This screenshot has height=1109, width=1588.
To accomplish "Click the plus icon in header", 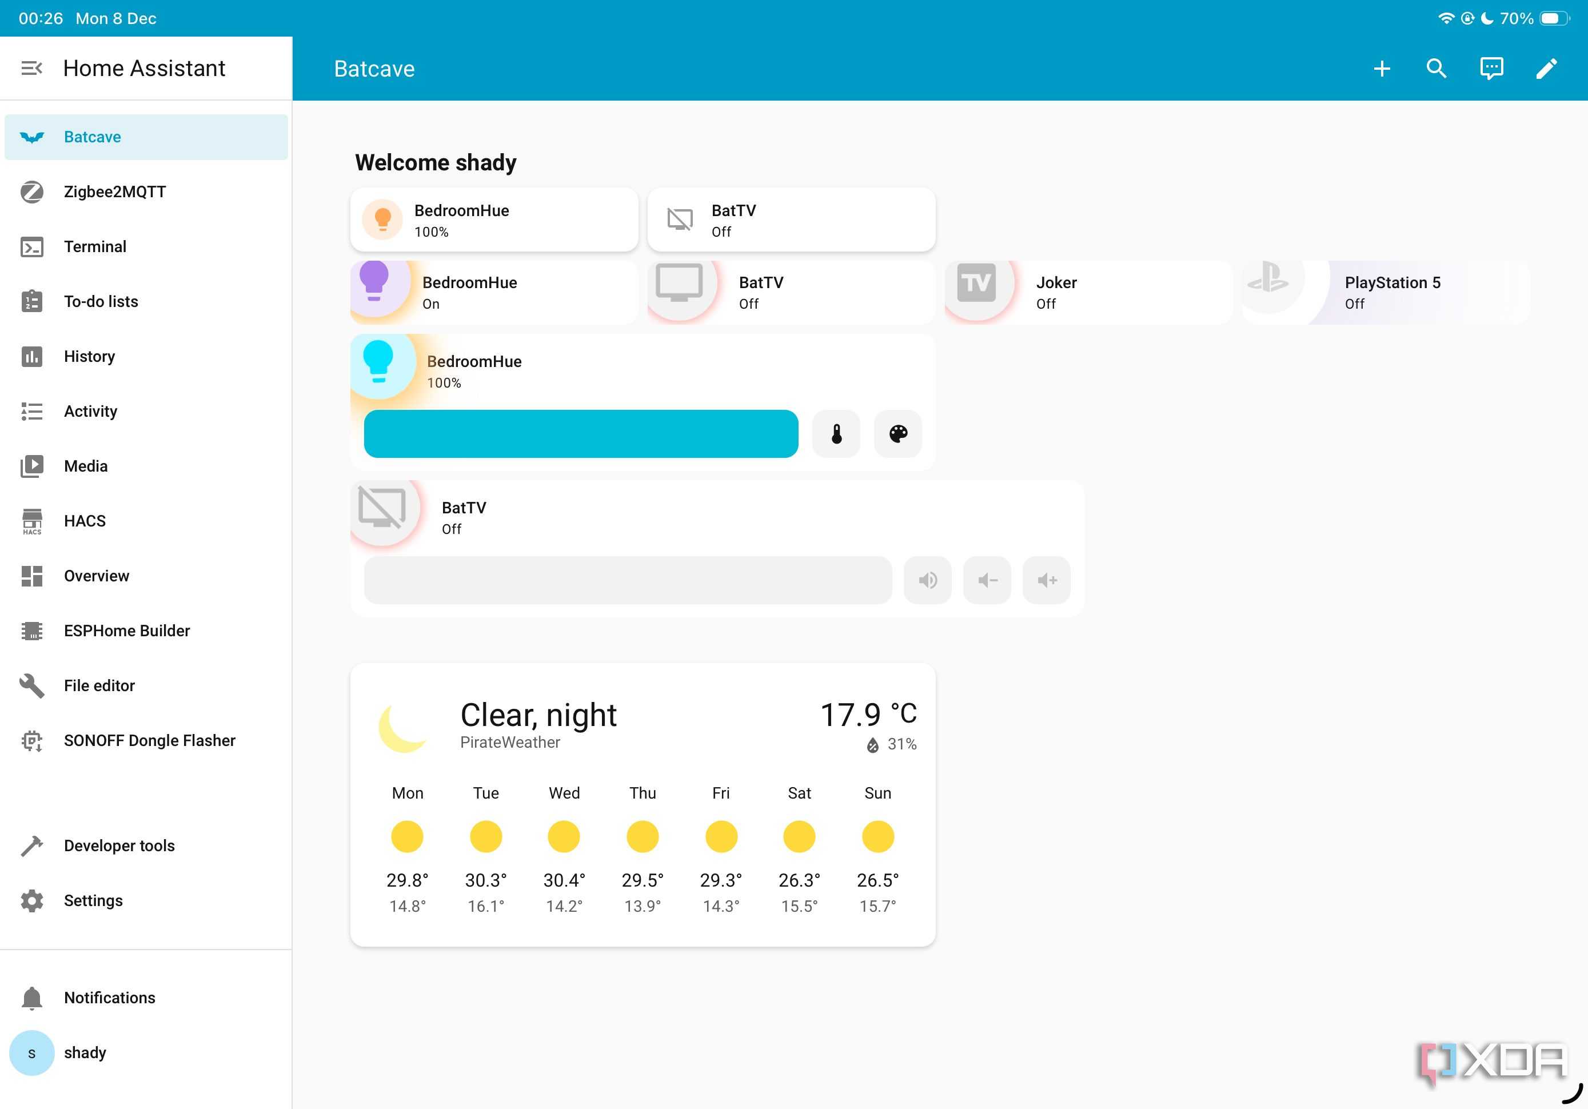I will pos(1381,69).
